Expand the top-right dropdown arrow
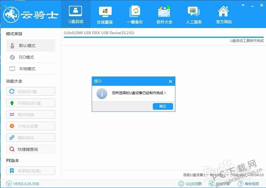This screenshot has height=188, width=266. pos(242,5)
